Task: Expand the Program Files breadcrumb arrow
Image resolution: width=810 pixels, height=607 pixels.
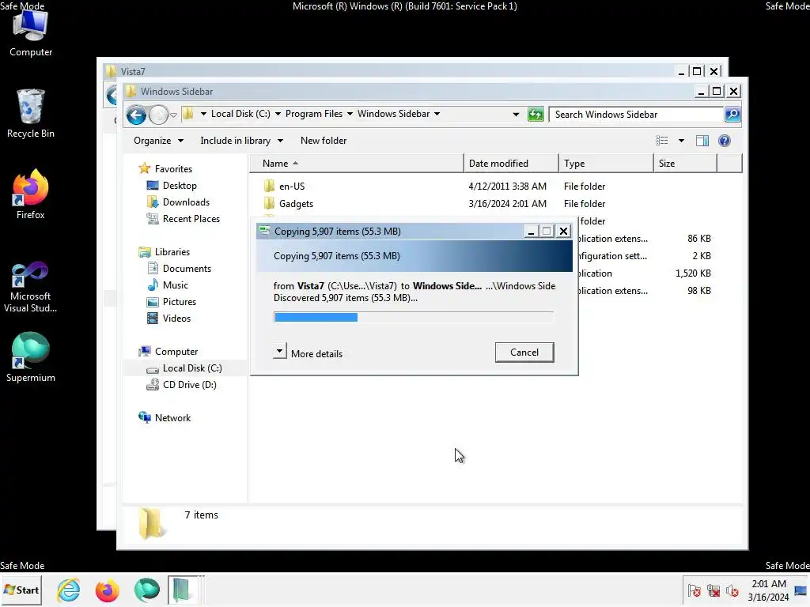Action: coord(350,114)
